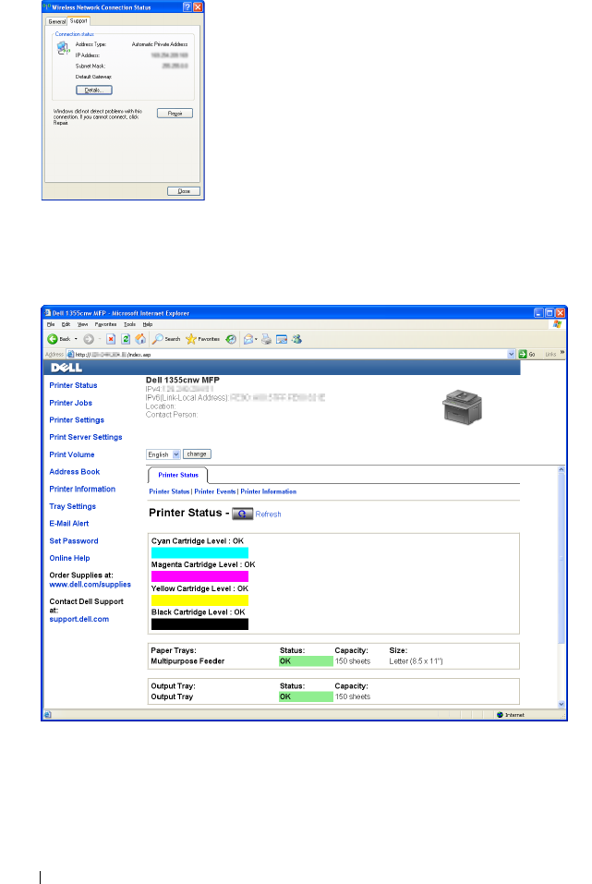
Task: Open the Address Book link
Action: [75, 471]
